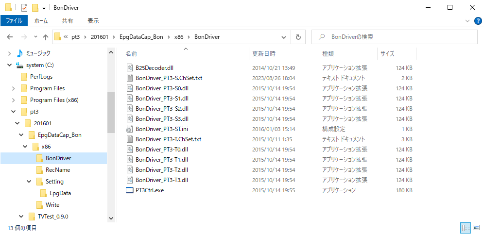Open the ホーム ribbon tab
484x234 pixels.
tap(41, 21)
